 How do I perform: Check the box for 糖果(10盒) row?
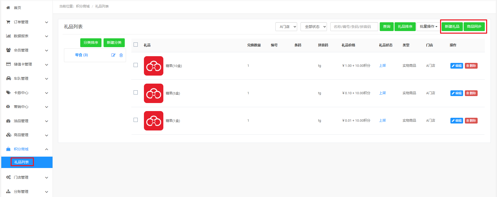pyautogui.click(x=136, y=65)
